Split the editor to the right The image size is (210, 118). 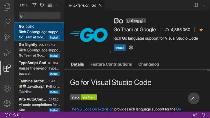point(196,5)
